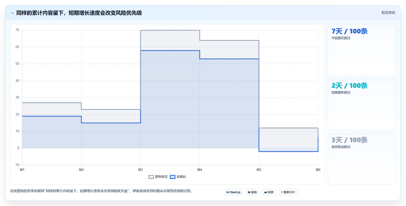Image resolution: width=406 pixels, height=206 pixels.
Task: Click the blue step line at value 58
Action: (x=170, y=50)
